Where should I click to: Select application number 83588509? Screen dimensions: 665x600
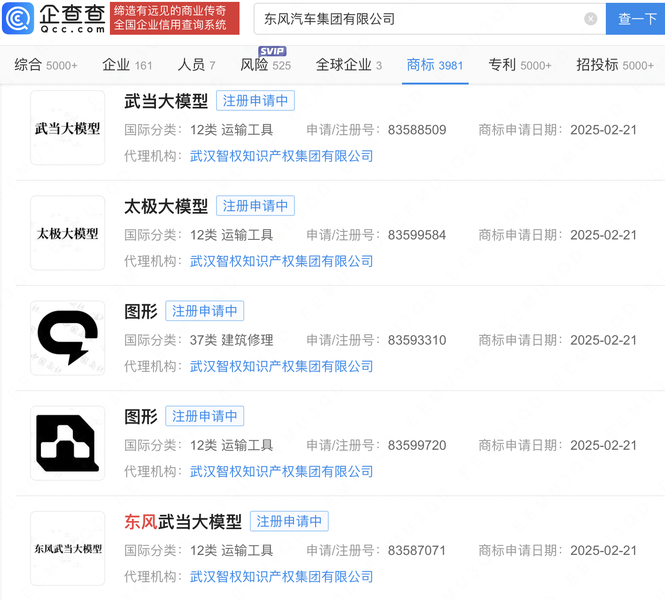click(x=417, y=130)
